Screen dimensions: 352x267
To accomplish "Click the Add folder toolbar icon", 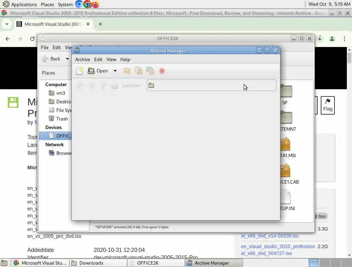I will pos(150,71).
